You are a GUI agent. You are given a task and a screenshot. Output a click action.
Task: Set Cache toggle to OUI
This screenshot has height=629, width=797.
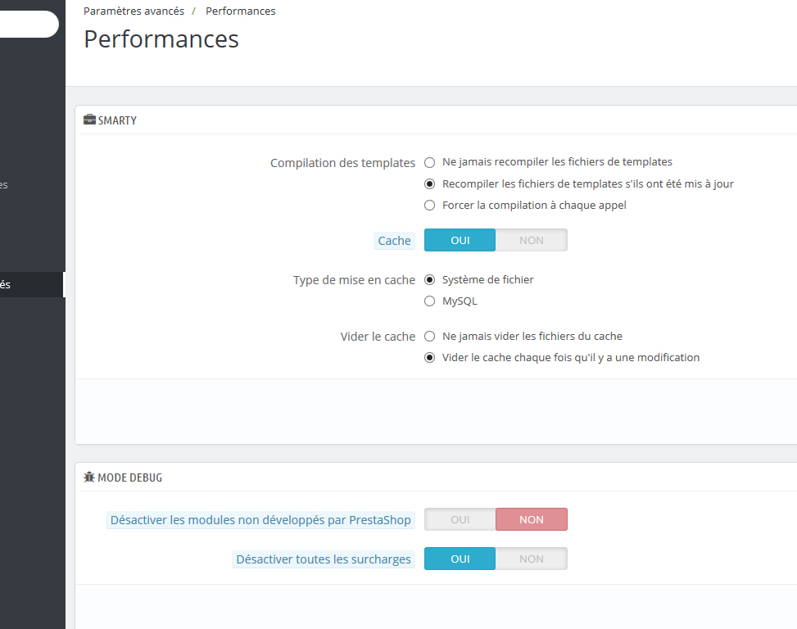tap(460, 241)
